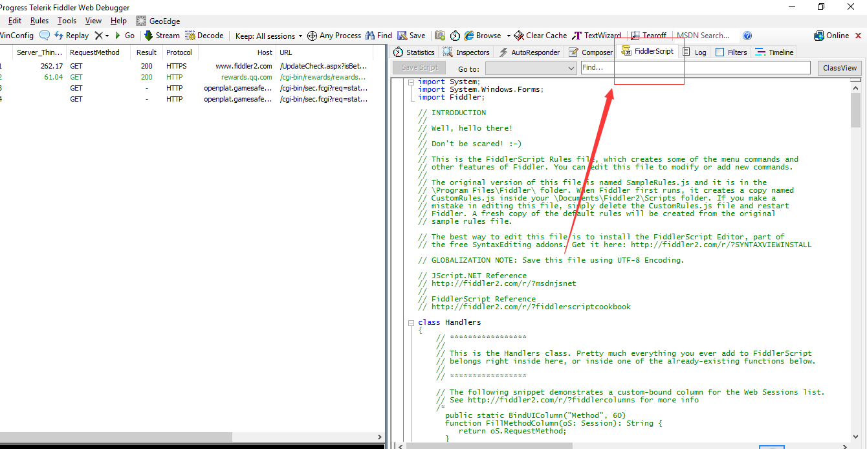Click the stopwatch timer icon
The height and width of the screenshot is (449, 867).
[x=455, y=36]
